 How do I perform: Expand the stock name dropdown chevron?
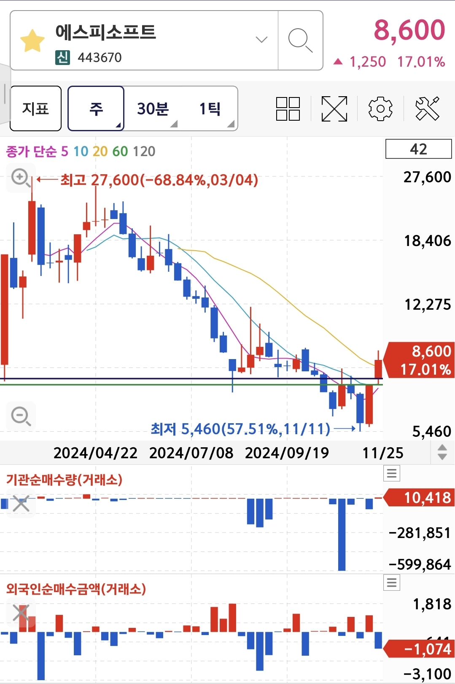pos(261,40)
